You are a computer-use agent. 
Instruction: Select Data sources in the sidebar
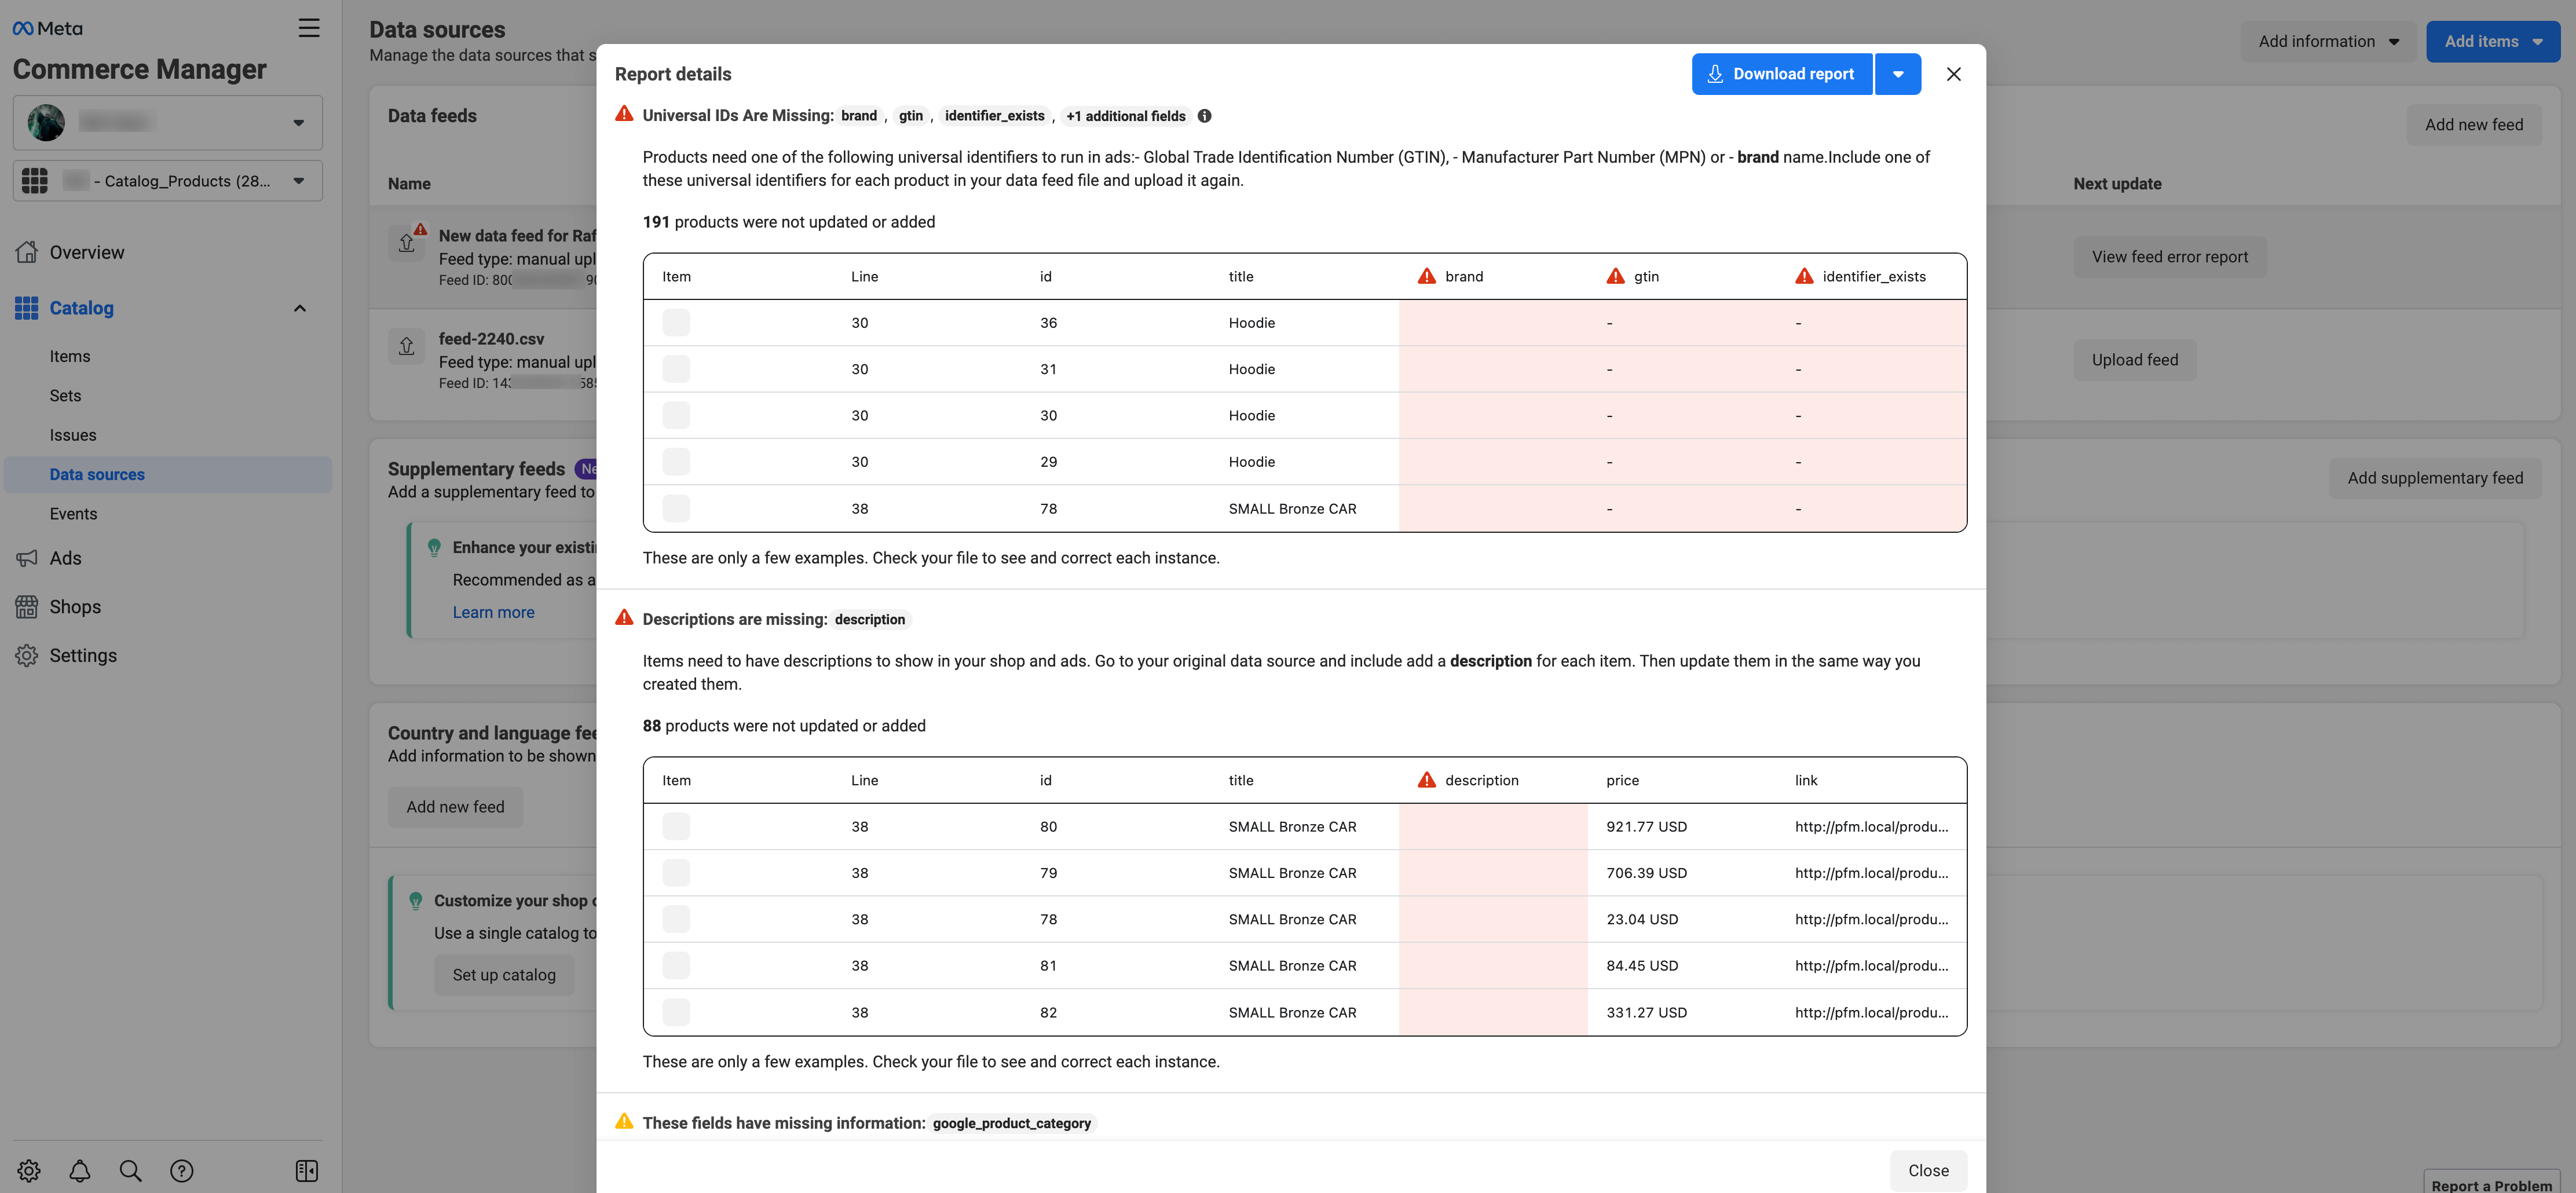[168, 474]
